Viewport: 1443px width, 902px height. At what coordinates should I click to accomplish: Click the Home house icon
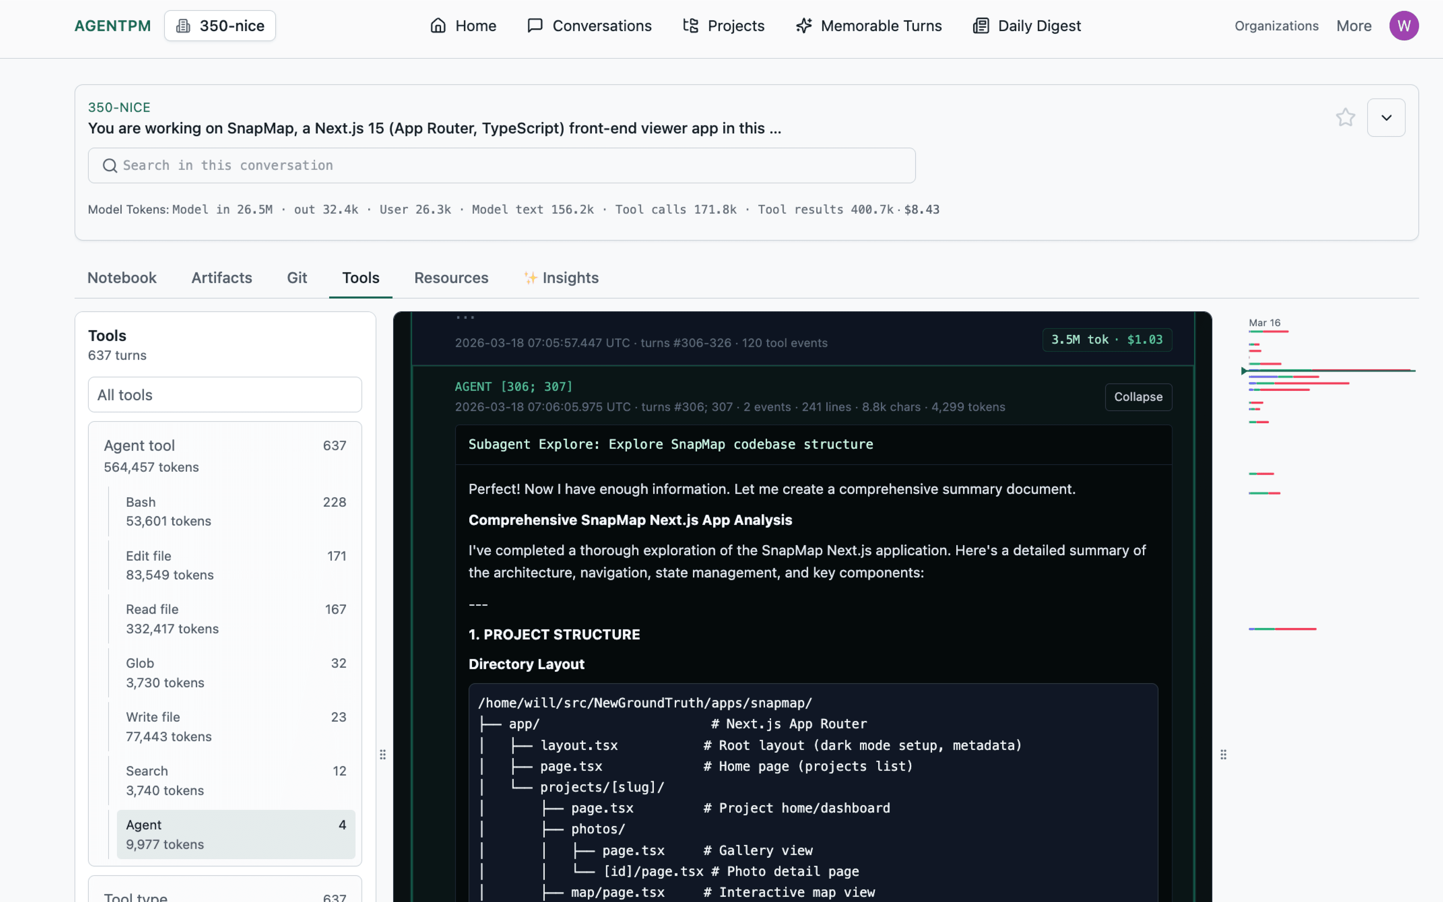[x=438, y=26]
